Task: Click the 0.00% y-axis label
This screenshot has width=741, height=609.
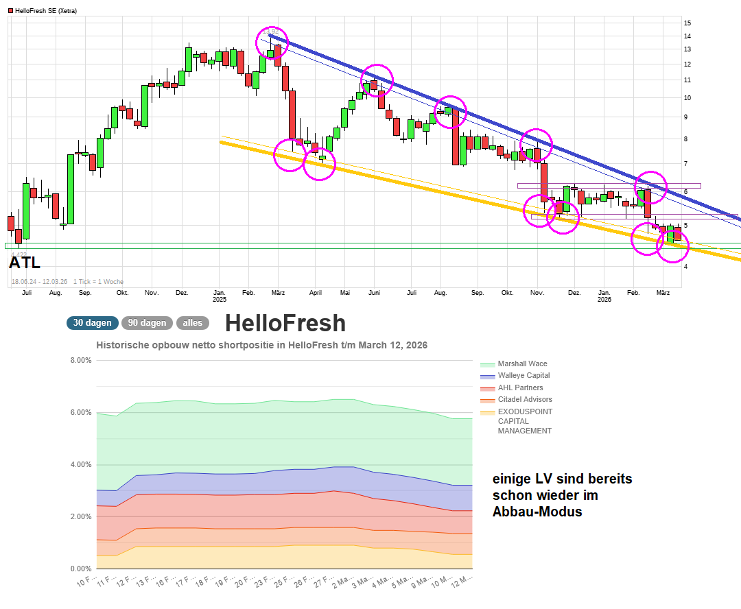Action: click(x=81, y=569)
